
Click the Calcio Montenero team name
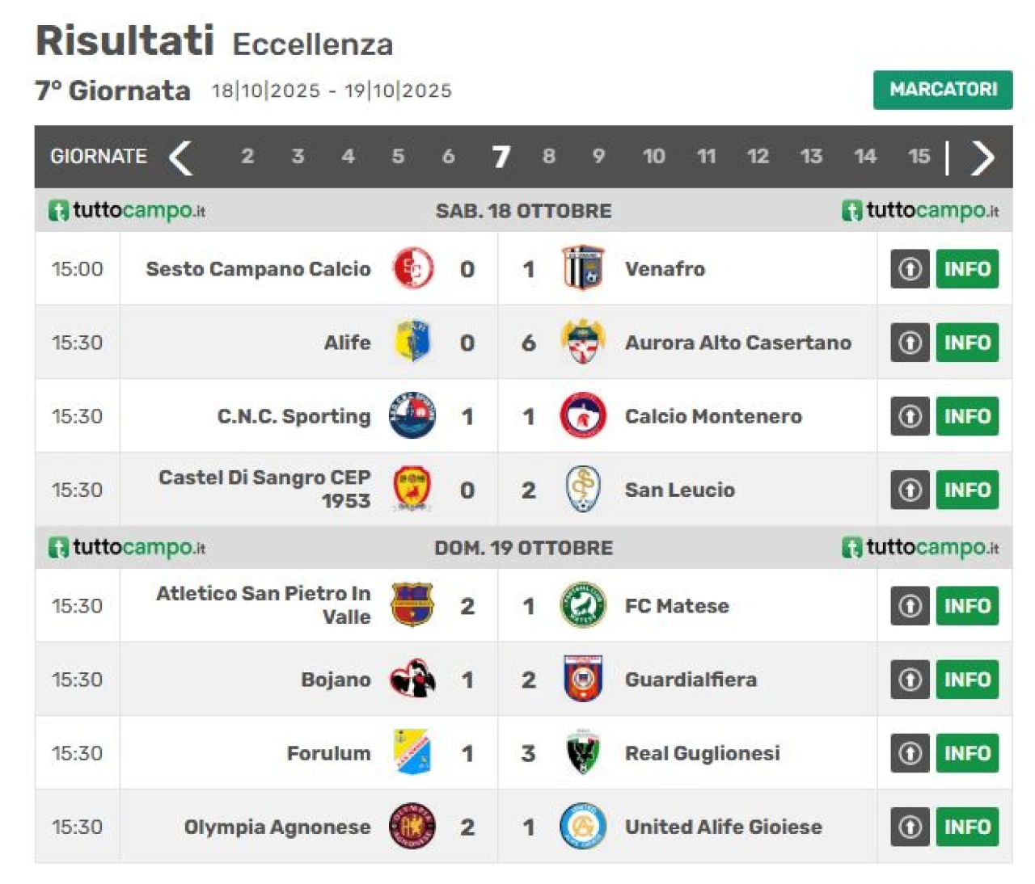point(713,416)
